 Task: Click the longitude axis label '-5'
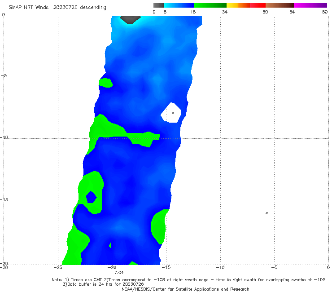[274, 267]
